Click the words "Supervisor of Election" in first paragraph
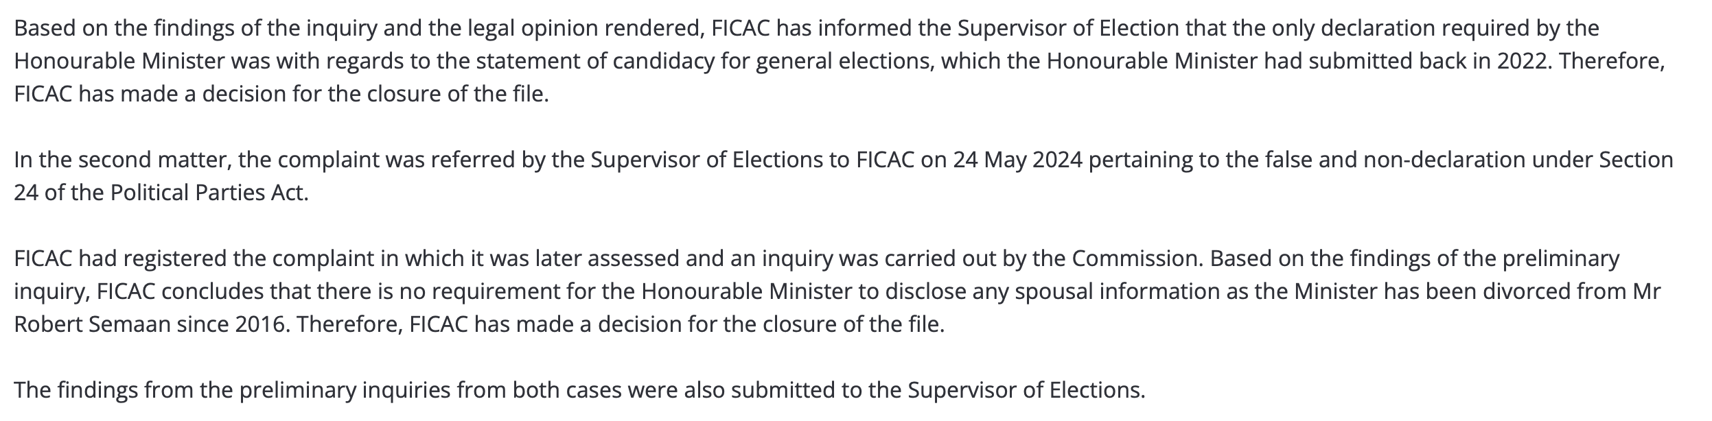Image resolution: width=1712 pixels, height=421 pixels. tap(1068, 29)
